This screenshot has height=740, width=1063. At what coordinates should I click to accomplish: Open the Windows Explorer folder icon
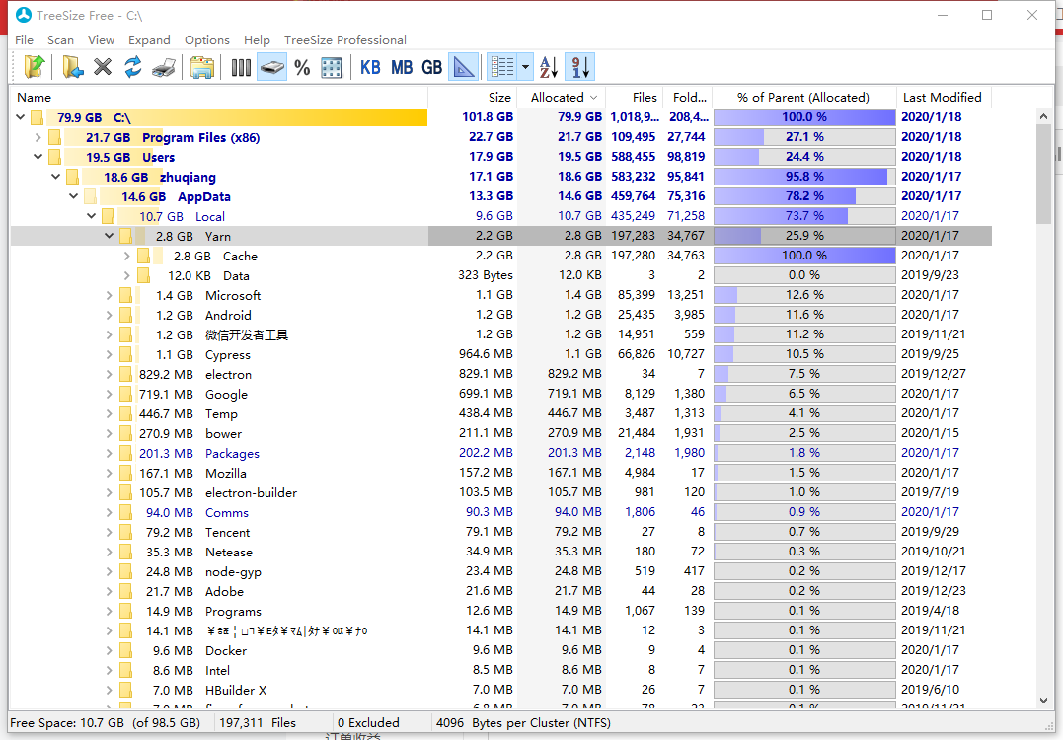(202, 67)
